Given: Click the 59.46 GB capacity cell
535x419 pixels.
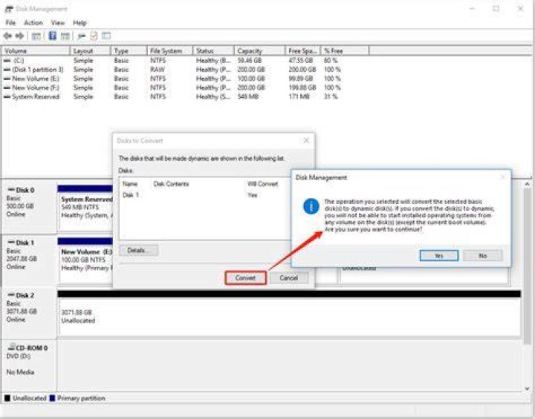Looking at the screenshot, I should pos(251,60).
